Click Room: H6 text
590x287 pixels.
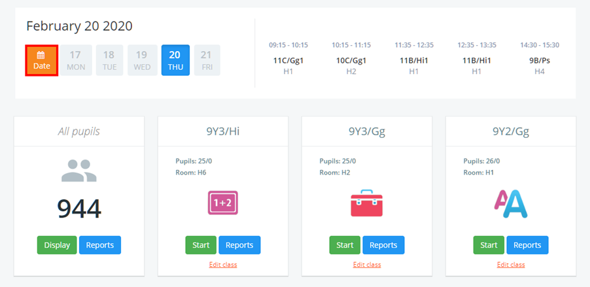[x=191, y=173]
